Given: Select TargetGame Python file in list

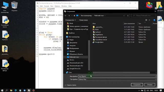Looking at the screenshot, I should [x=99, y=34].
